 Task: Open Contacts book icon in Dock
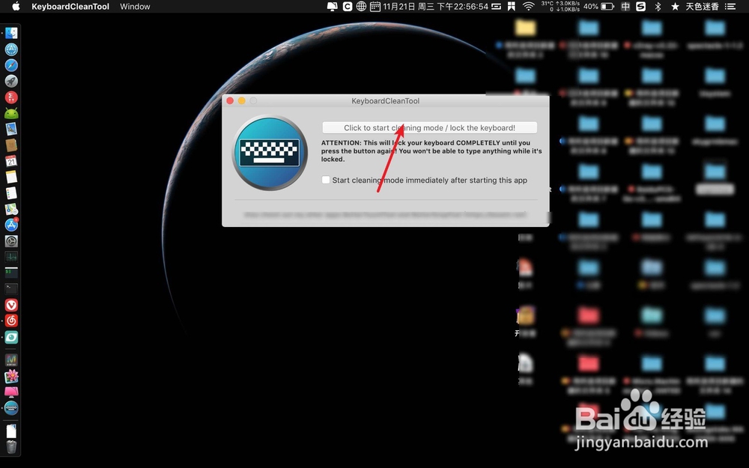[11, 145]
